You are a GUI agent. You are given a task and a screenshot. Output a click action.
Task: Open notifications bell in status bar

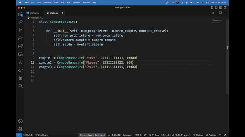tap(225, 135)
